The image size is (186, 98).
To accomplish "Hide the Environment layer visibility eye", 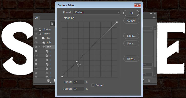I will point(36,29).
